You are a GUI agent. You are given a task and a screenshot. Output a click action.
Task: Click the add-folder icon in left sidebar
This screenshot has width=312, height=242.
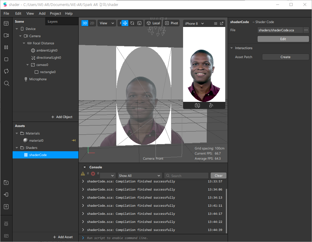tap(6, 182)
